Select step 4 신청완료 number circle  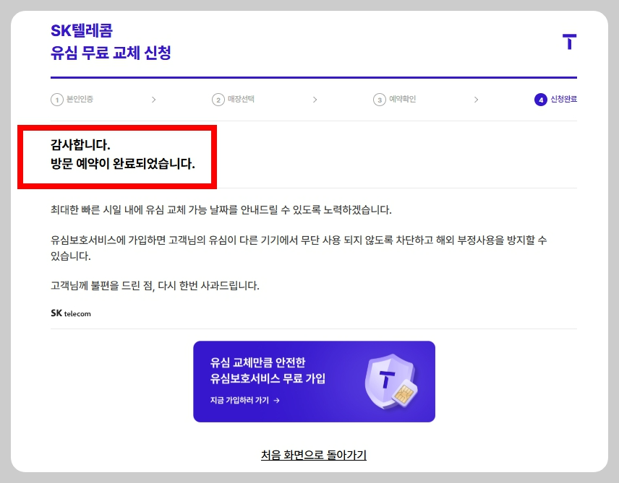pos(541,100)
